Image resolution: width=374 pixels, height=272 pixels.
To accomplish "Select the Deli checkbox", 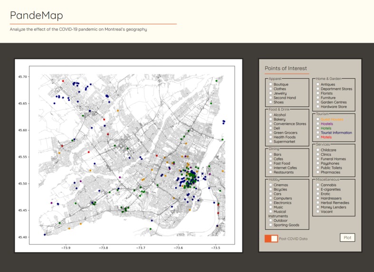I will tap(270, 128).
